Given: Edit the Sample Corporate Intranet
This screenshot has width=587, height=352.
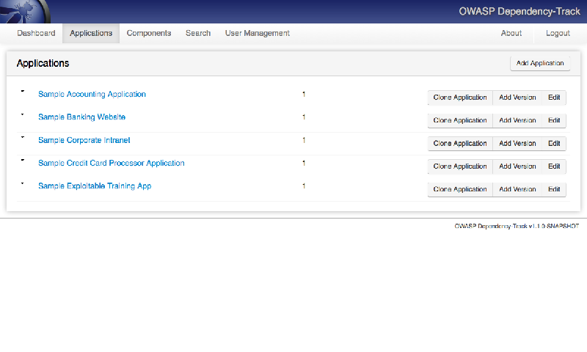Looking at the screenshot, I should click(554, 143).
